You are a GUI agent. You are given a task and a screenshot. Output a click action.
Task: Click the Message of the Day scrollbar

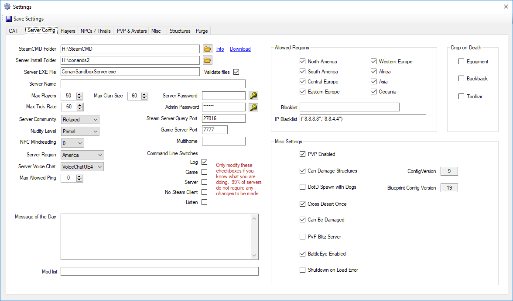tap(255, 236)
